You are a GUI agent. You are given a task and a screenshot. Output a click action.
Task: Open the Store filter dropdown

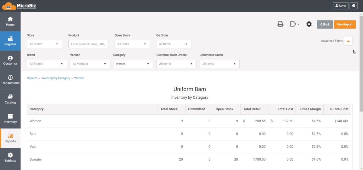point(44,44)
